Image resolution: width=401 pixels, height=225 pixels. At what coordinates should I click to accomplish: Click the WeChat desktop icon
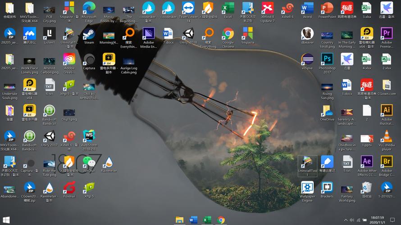[89, 162]
